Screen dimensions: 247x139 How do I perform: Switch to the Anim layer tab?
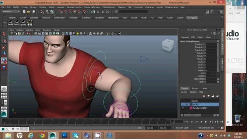point(205,88)
